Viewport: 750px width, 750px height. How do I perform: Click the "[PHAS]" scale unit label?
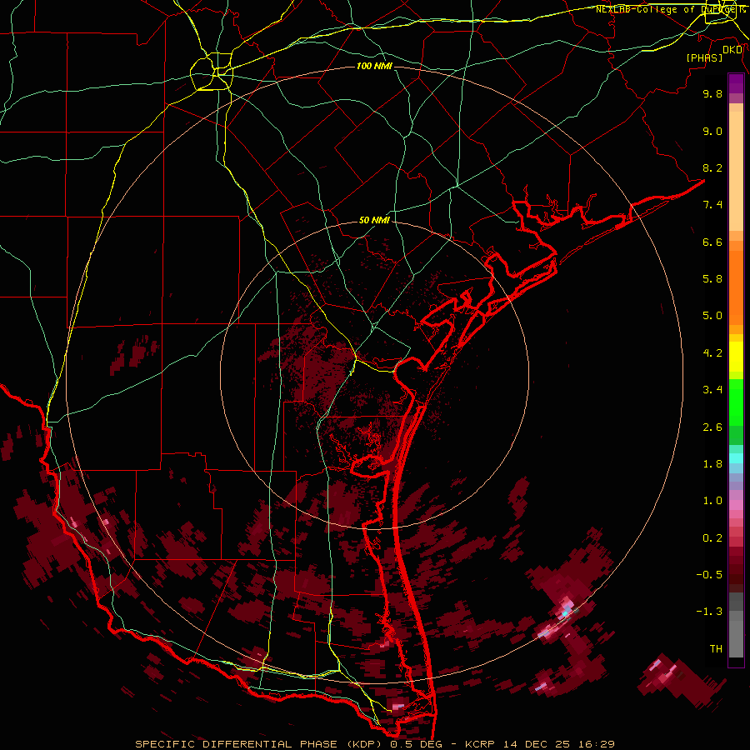pos(704,57)
